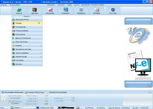Click the Fornecedores icon

pos(13,27)
